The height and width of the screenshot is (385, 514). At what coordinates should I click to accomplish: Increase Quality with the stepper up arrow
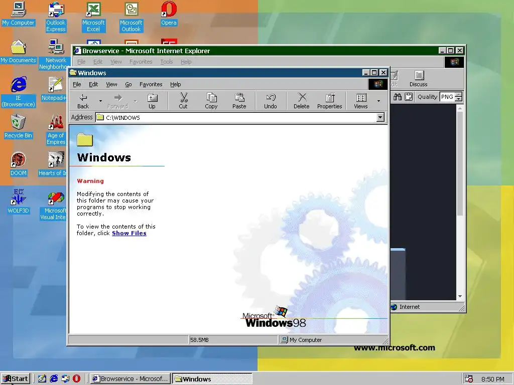tap(459, 94)
